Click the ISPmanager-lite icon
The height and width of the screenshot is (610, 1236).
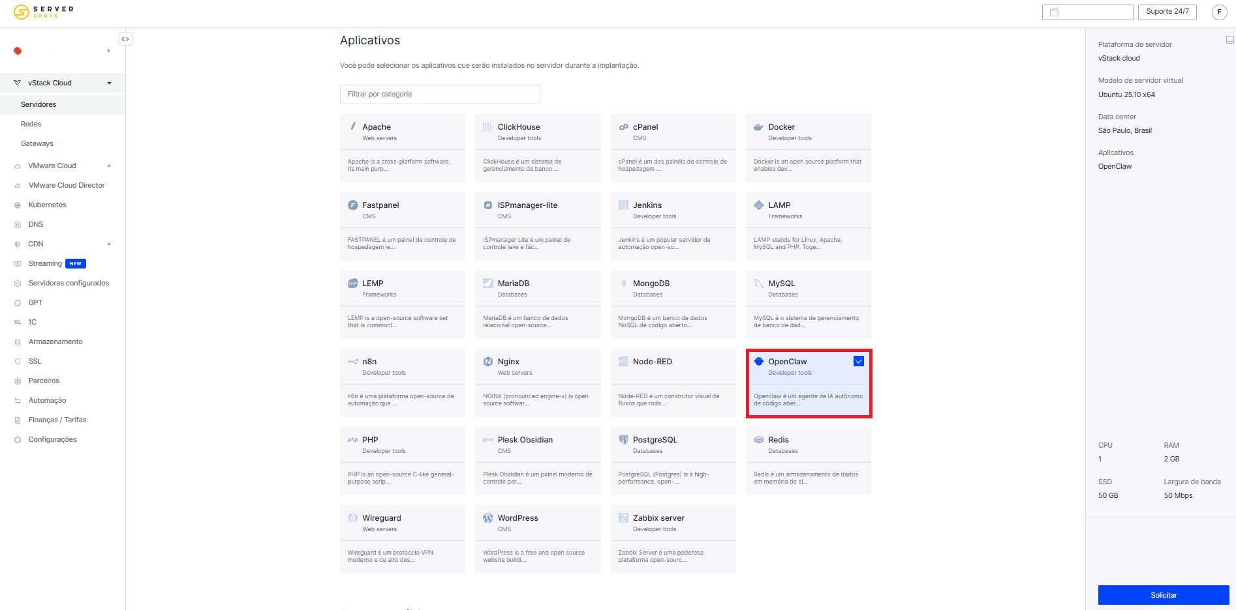click(487, 205)
